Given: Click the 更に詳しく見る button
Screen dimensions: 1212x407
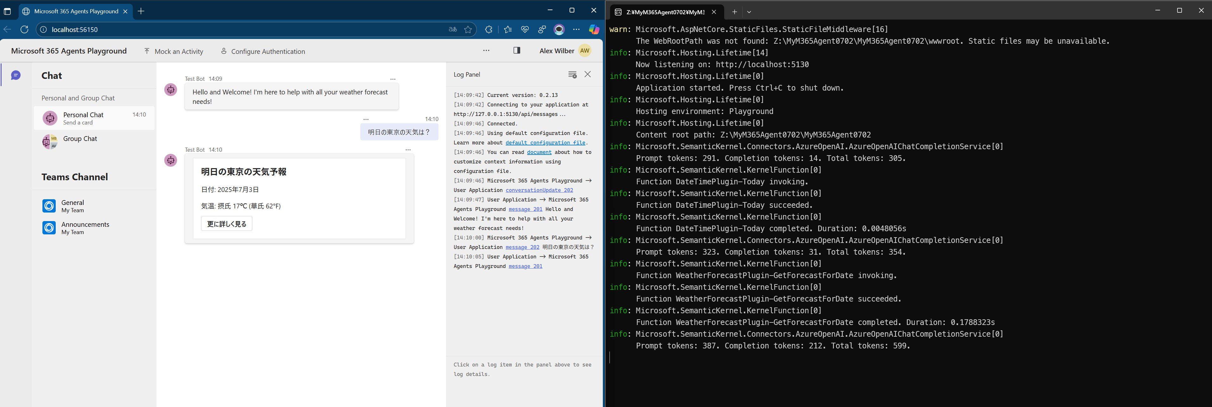Looking at the screenshot, I should coord(227,224).
